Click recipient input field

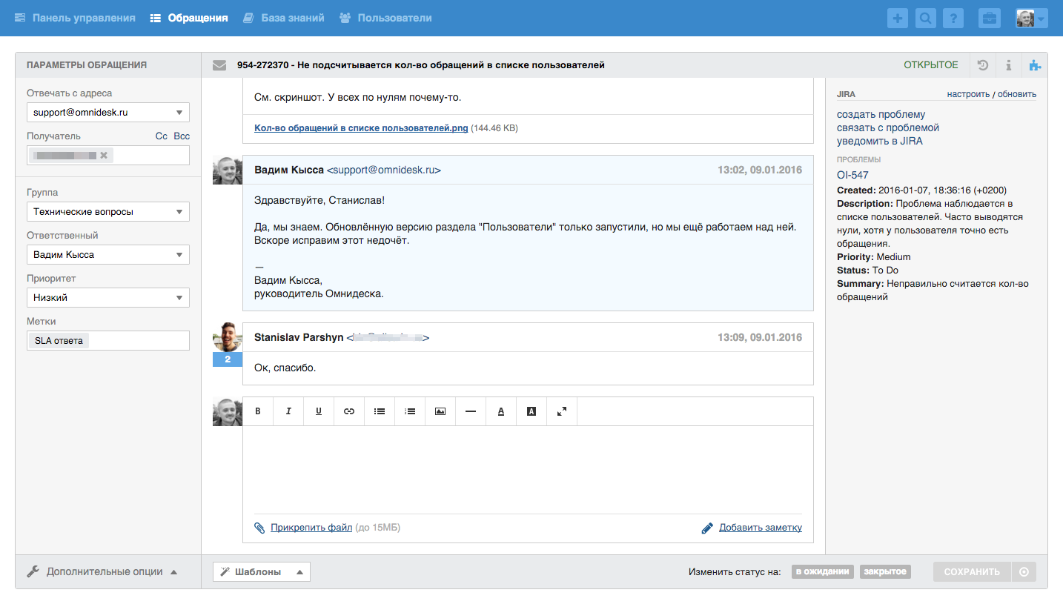[x=108, y=155]
